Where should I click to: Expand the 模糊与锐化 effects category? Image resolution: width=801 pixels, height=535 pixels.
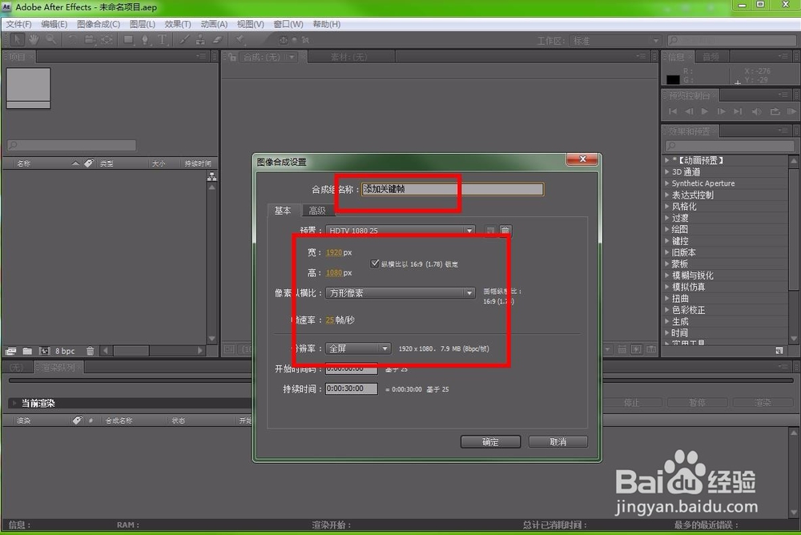tap(667, 276)
